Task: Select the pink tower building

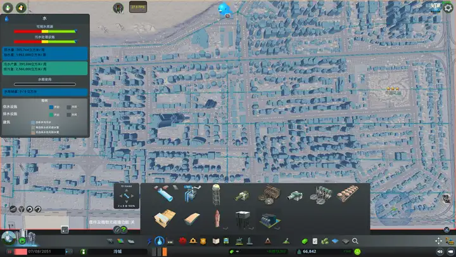Action: pos(217,218)
